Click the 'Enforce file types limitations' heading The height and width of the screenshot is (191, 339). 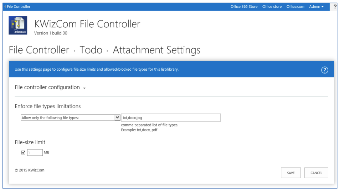click(x=47, y=106)
